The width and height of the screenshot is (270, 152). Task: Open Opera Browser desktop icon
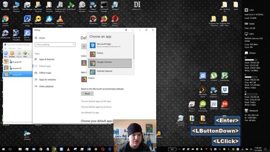point(115,21)
